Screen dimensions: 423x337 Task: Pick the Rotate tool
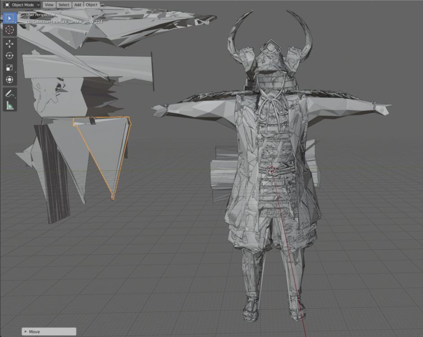10,56
